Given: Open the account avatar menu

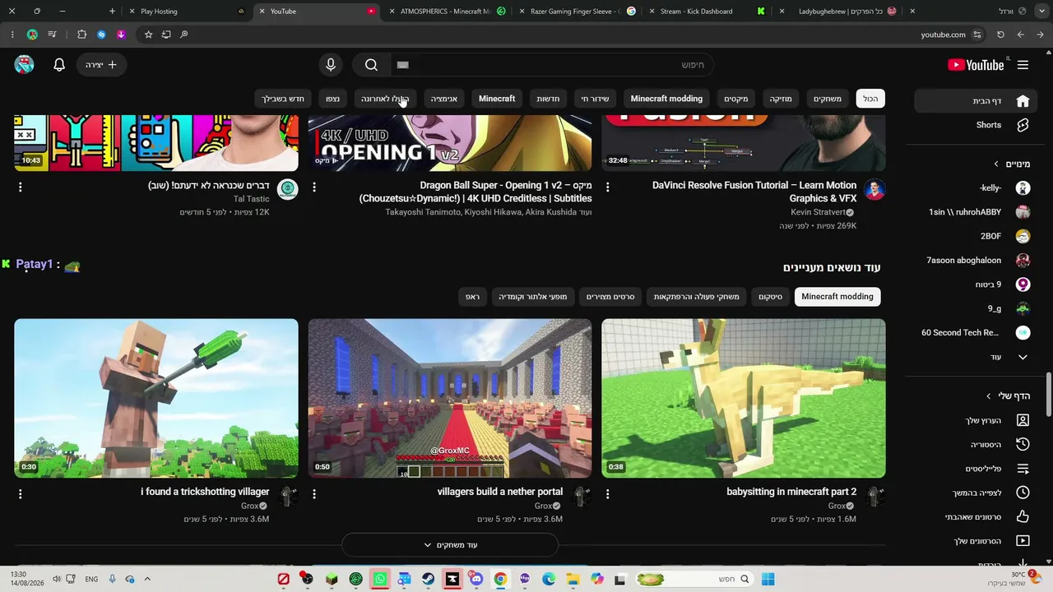Looking at the screenshot, I should click(25, 65).
